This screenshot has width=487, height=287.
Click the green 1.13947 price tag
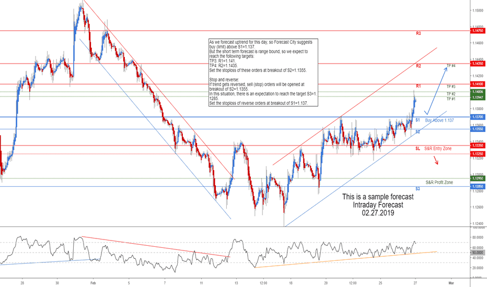click(478, 98)
